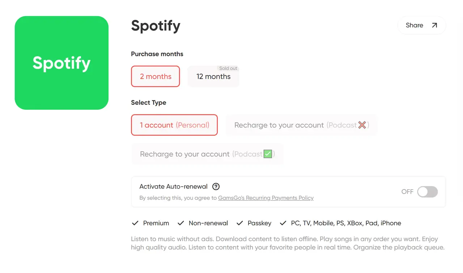
Task: Pick Recharge to your account with Podcast
Action: click(x=207, y=154)
